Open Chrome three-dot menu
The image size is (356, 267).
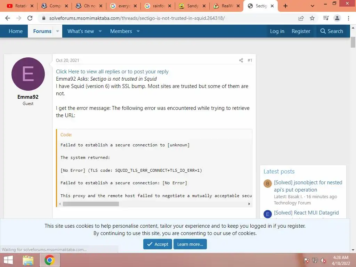348,18
